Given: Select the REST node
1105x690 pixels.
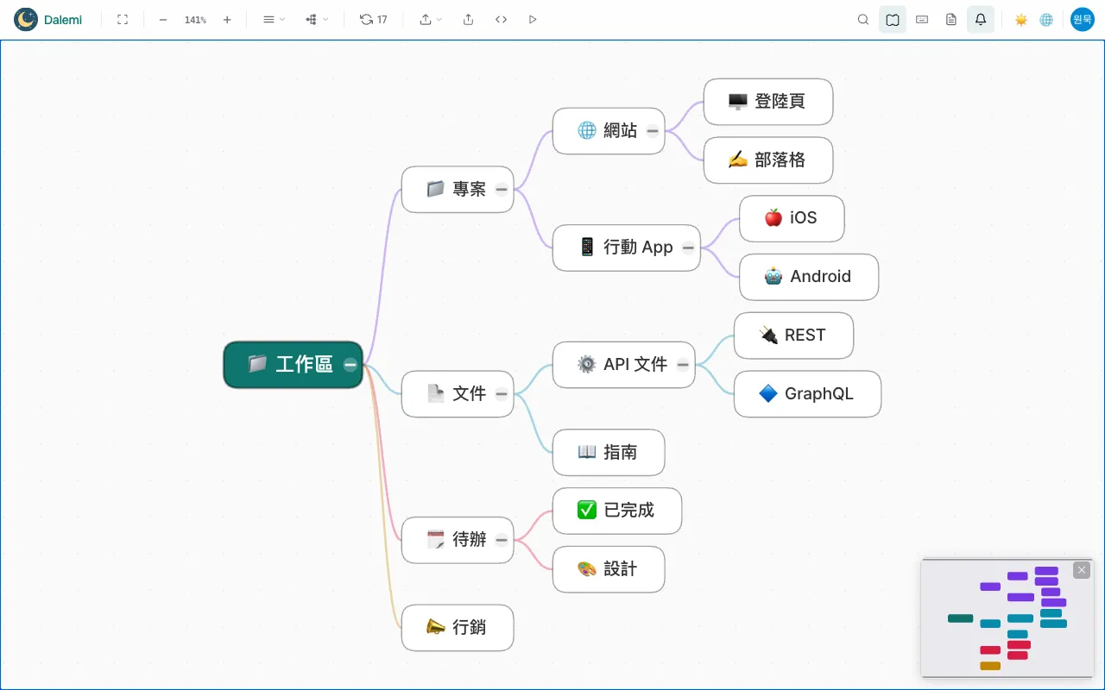Looking at the screenshot, I should coord(793,336).
